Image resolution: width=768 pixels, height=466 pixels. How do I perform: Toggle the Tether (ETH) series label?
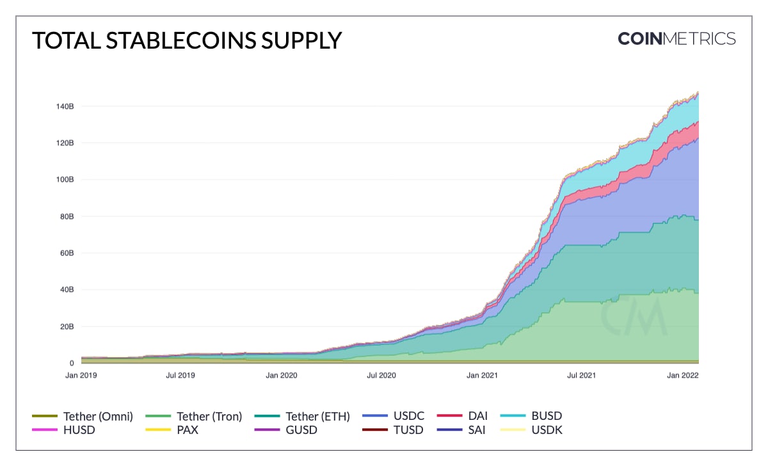pos(317,417)
